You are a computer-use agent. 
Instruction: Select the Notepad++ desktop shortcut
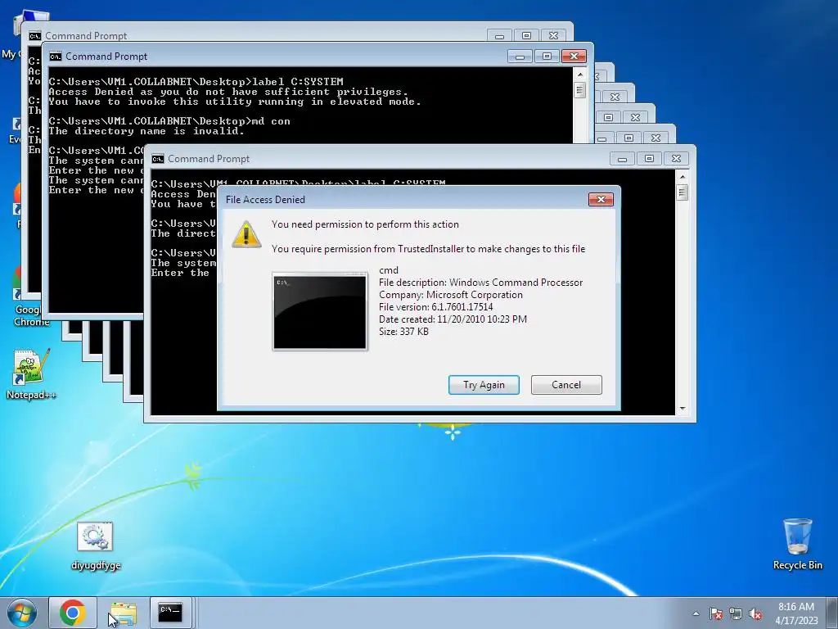click(x=31, y=374)
